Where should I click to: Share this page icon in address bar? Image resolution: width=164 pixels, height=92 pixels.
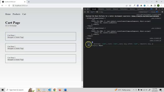[127, 6]
